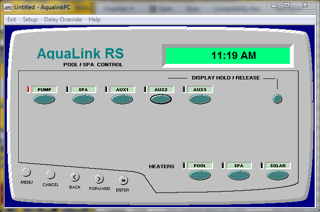Image resolution: width=320 pixels, height=212 pixels.
Task: Click the POOL heater label
Action: click(200, 166)
